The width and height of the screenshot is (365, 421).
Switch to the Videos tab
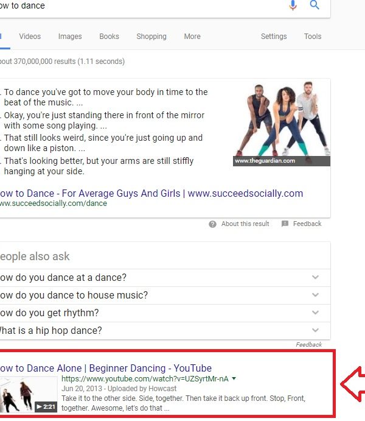point(30,36)
